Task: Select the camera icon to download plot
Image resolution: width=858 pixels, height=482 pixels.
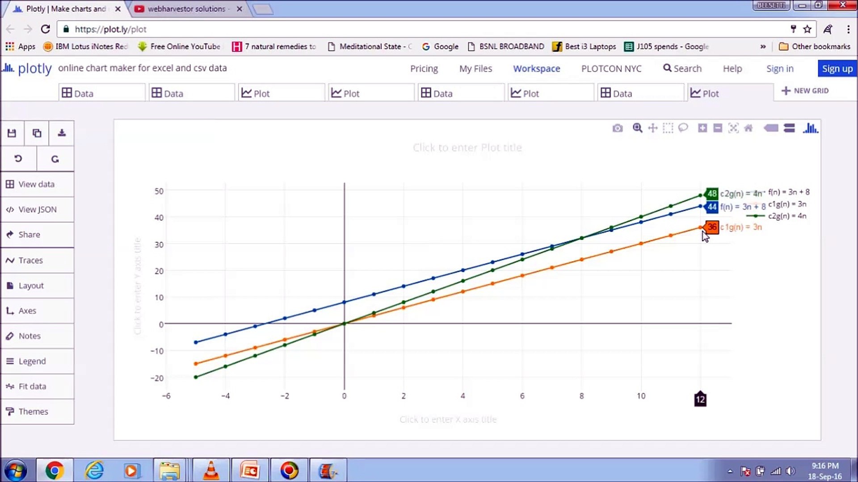Action: (x=618, y=128)
